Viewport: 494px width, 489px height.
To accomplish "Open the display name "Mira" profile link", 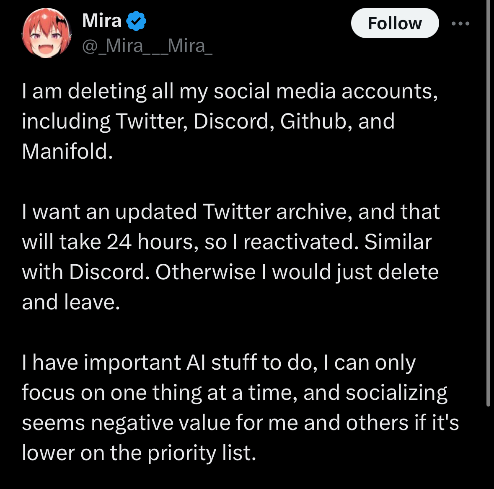I will (102, 21).
